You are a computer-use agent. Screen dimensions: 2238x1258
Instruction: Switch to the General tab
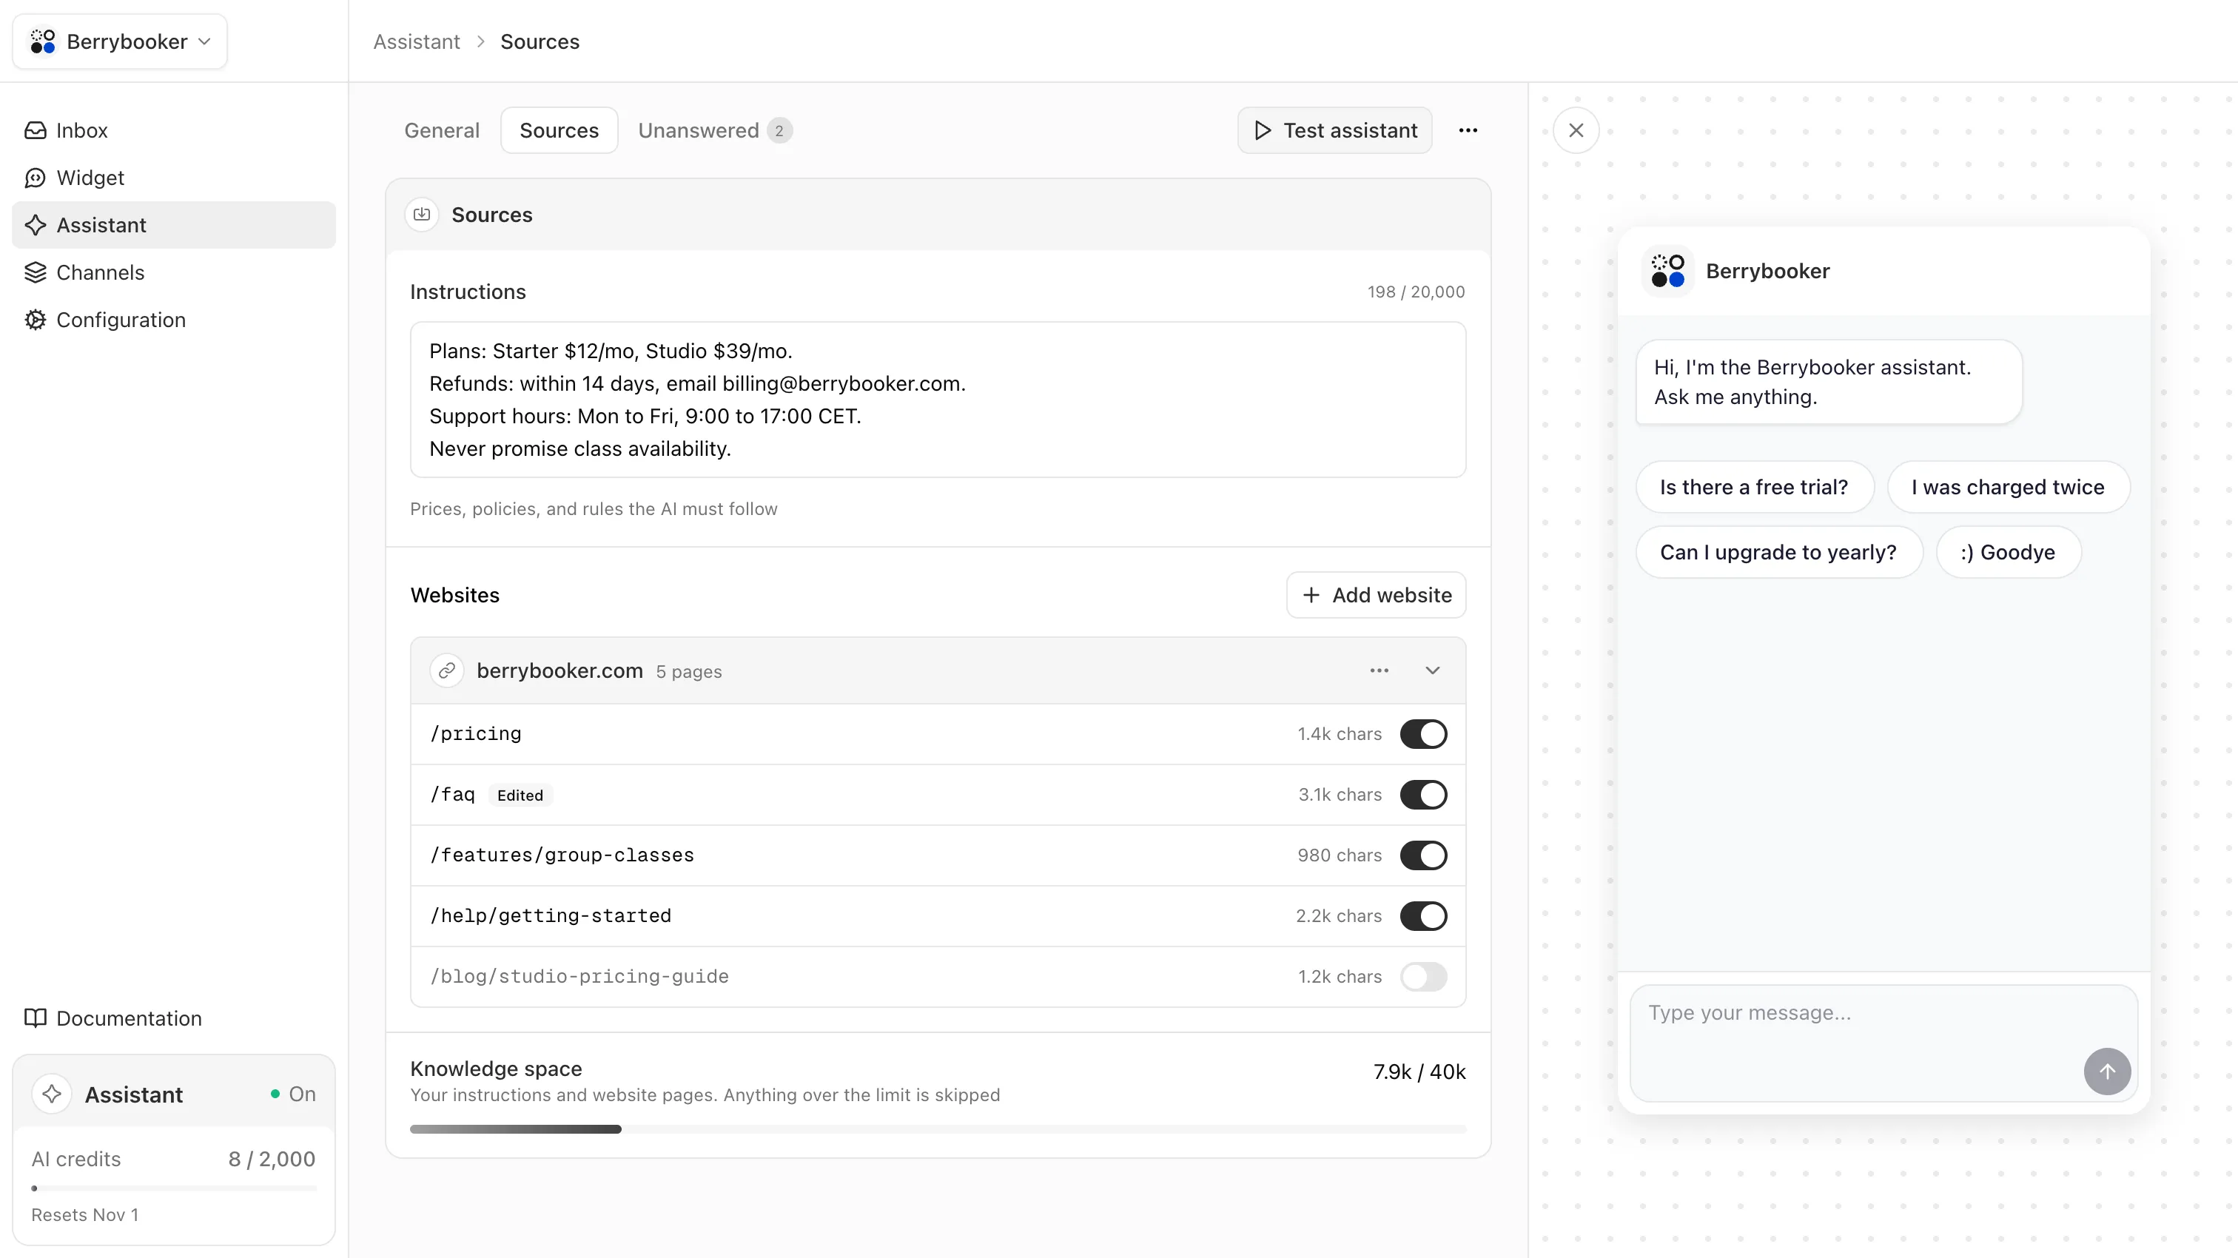click(x=441, y=130)
